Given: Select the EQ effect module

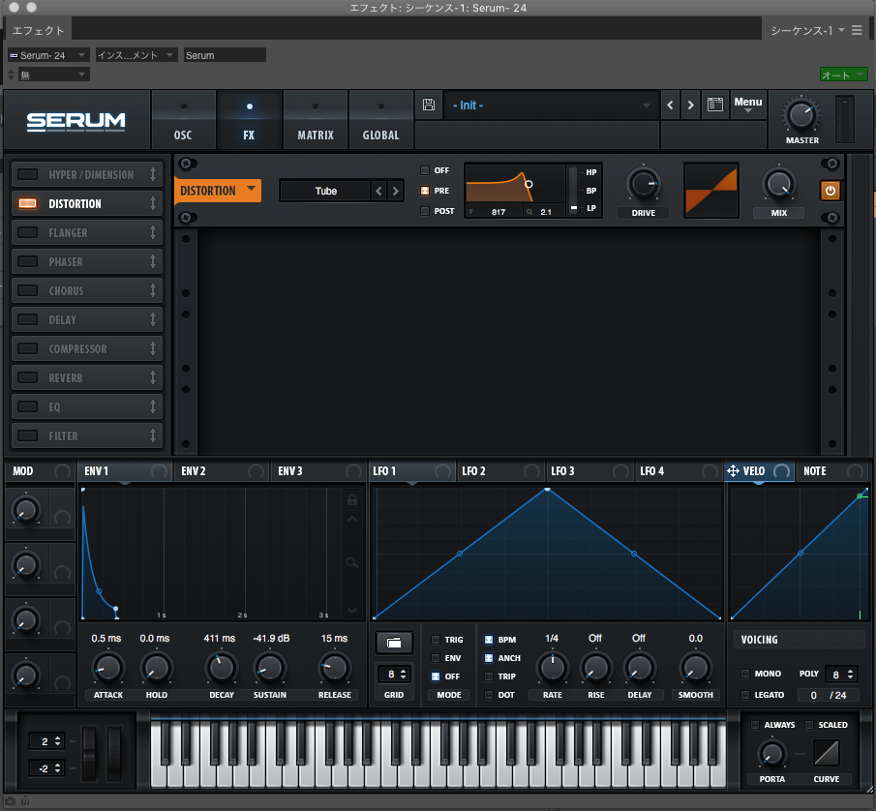Looking at the screenshot, I should pyautogui.click(x=87, y=406).
